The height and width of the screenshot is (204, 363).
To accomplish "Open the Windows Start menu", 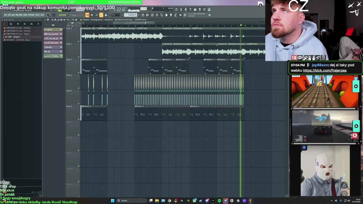I will point(113,201).
